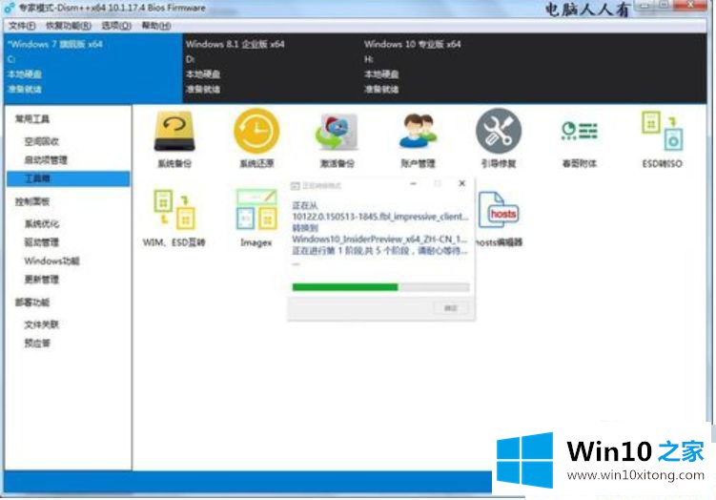
Task: Close the Dism++ main window
Action: 691,5
